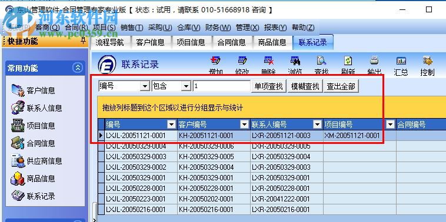Screen dimensions: 446x222
Task: Open the 报表(Y) menu
Action: click(275, 28)
